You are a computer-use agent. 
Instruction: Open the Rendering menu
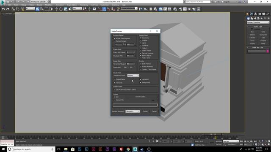coord(84,5)
